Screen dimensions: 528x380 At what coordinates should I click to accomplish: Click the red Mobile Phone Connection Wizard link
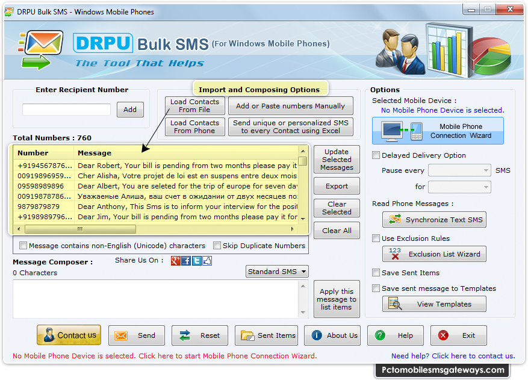click(165, 356)
